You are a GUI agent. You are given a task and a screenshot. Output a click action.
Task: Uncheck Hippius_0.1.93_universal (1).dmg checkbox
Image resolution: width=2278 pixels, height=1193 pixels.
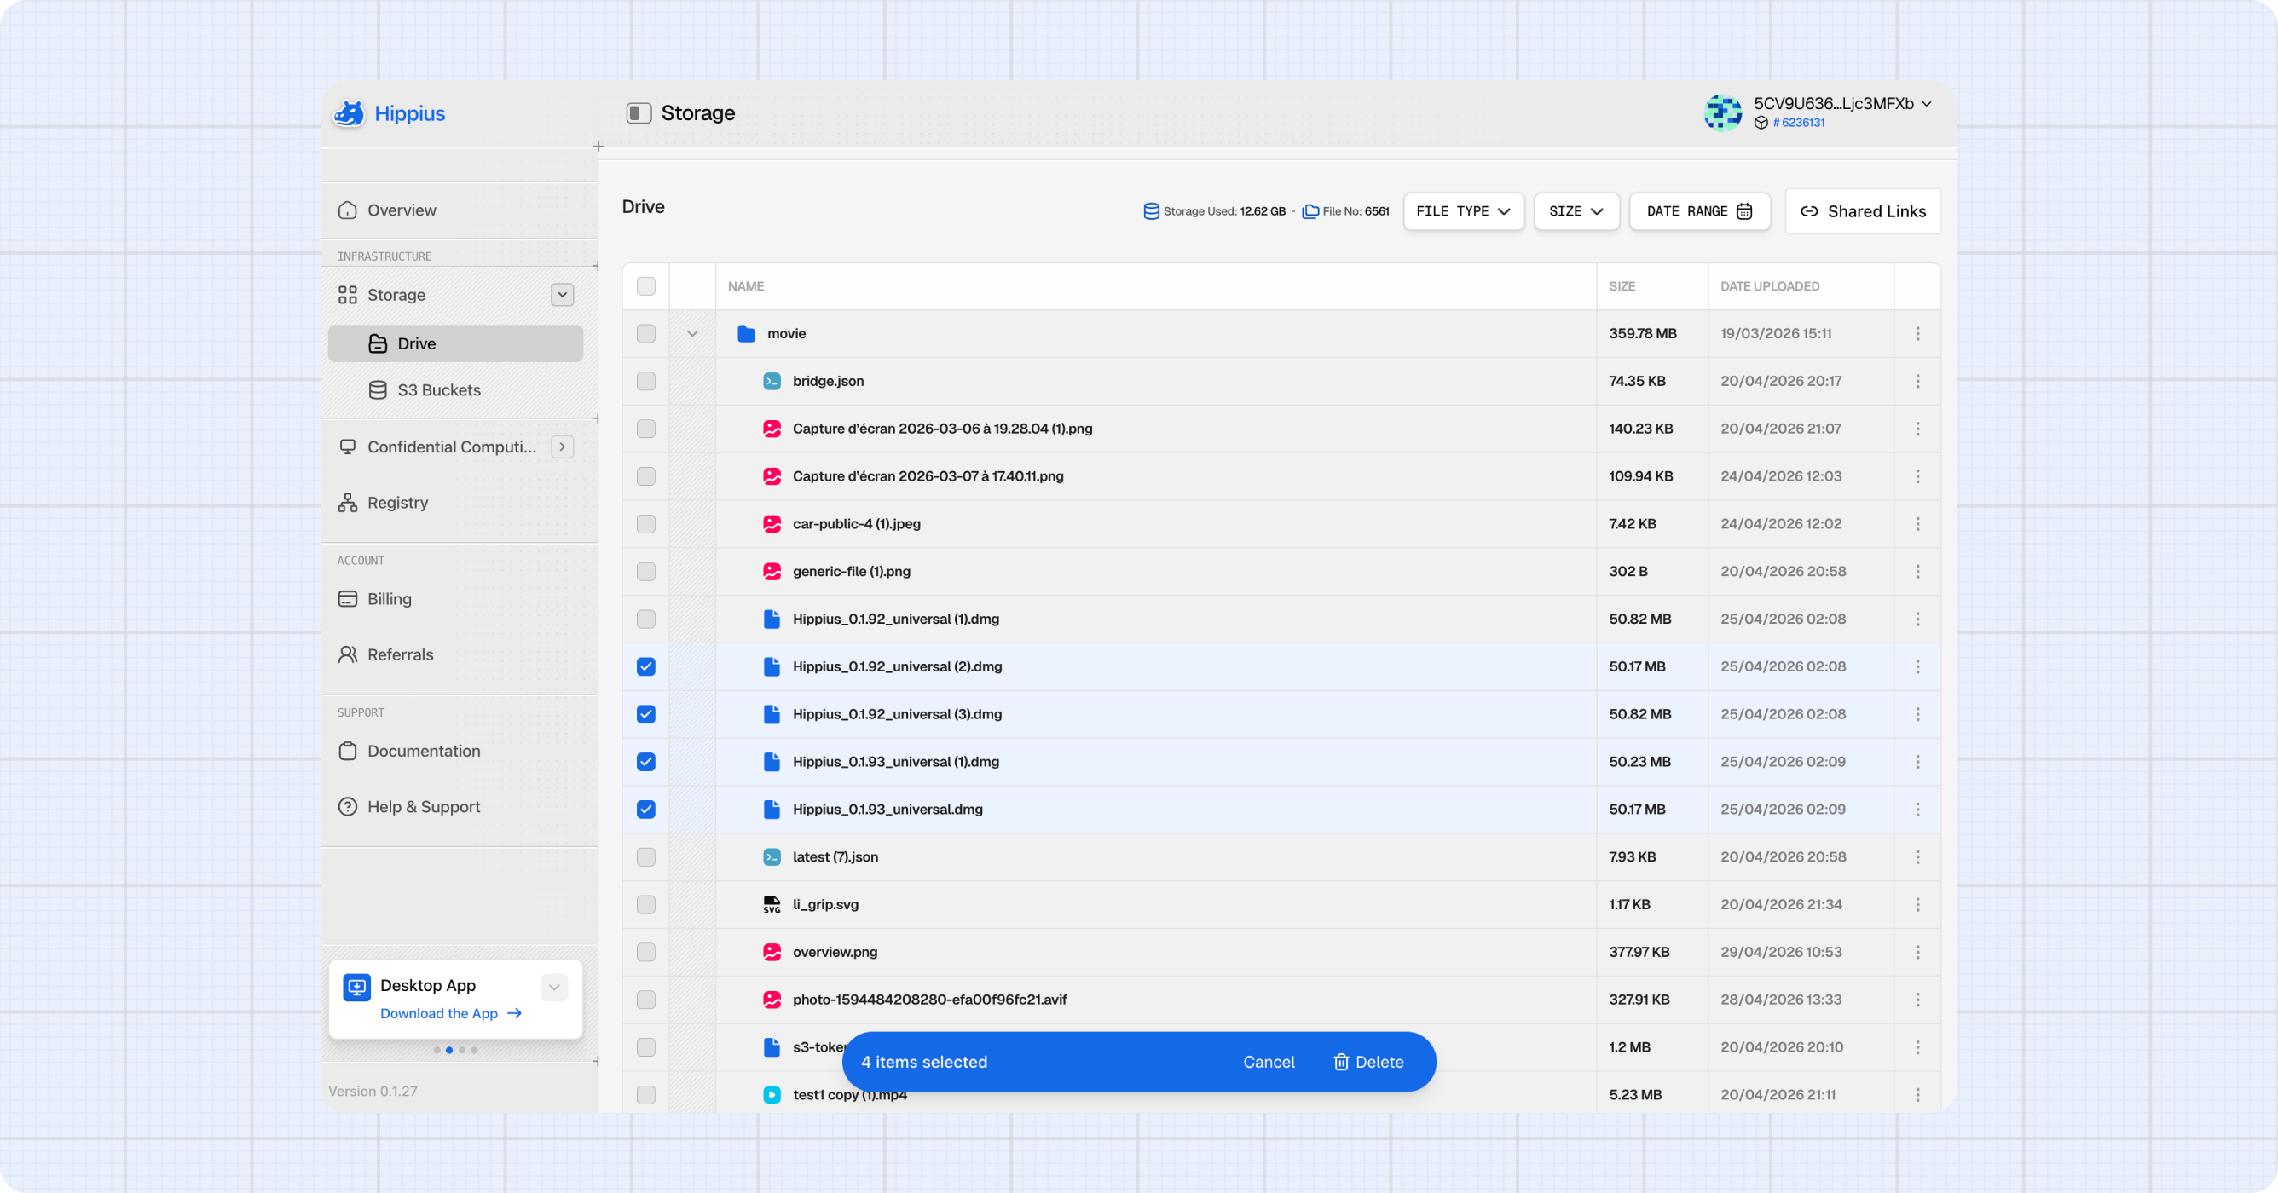[x=646, y=763]
